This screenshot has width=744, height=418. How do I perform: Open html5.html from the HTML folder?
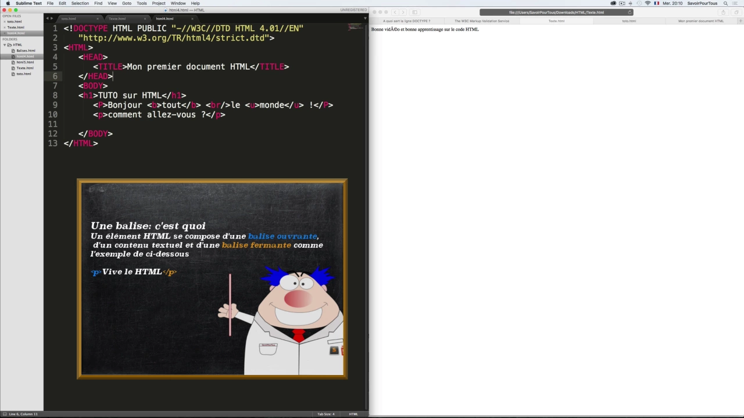tap(25, 62)
